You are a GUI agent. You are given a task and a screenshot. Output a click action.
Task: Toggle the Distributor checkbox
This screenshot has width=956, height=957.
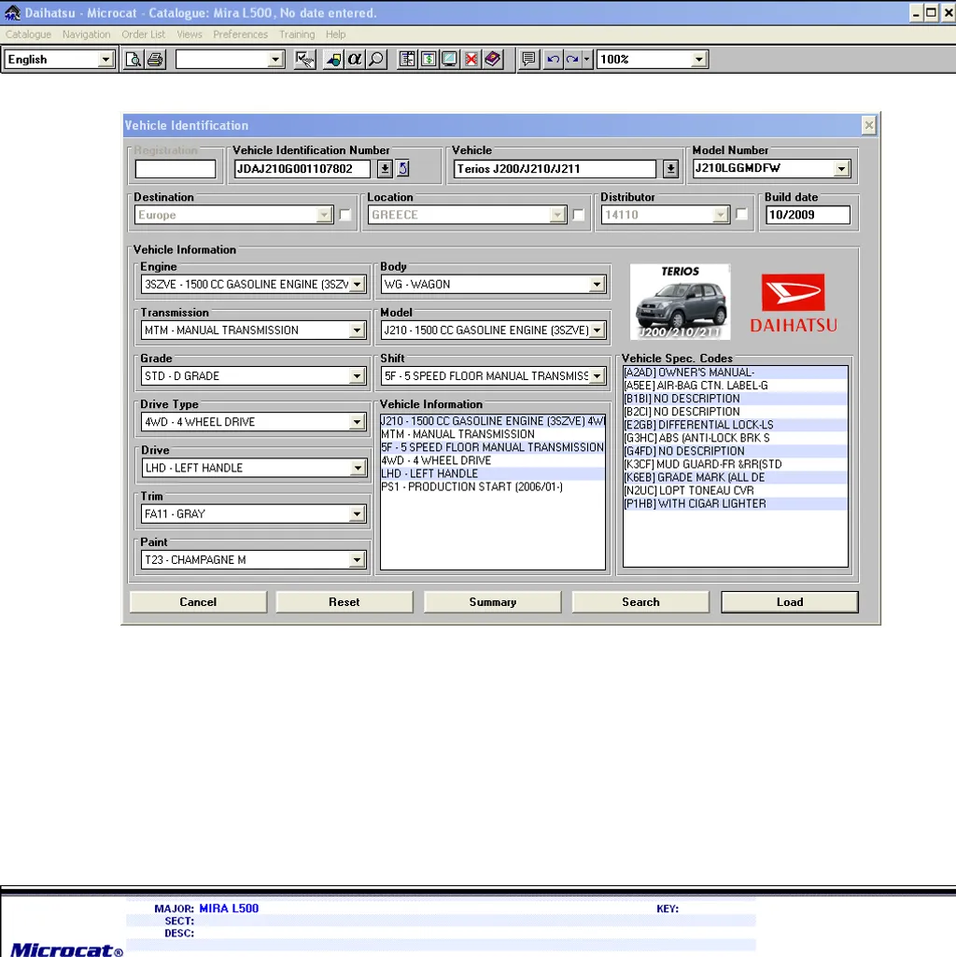(741, 214)
